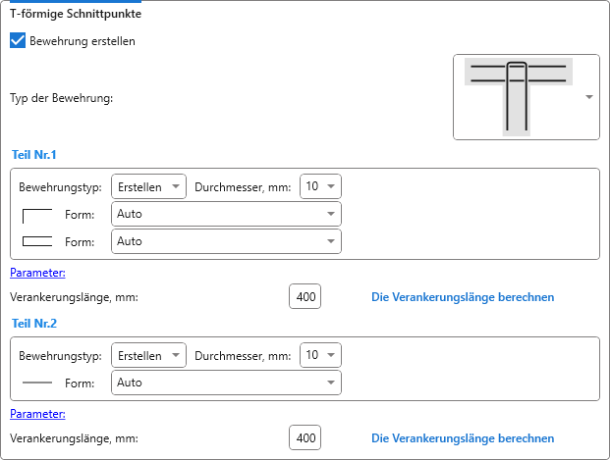Click the straight bar form icon in Teil Nr.2
The image size is (610, 460).
(x=36, y=383)
